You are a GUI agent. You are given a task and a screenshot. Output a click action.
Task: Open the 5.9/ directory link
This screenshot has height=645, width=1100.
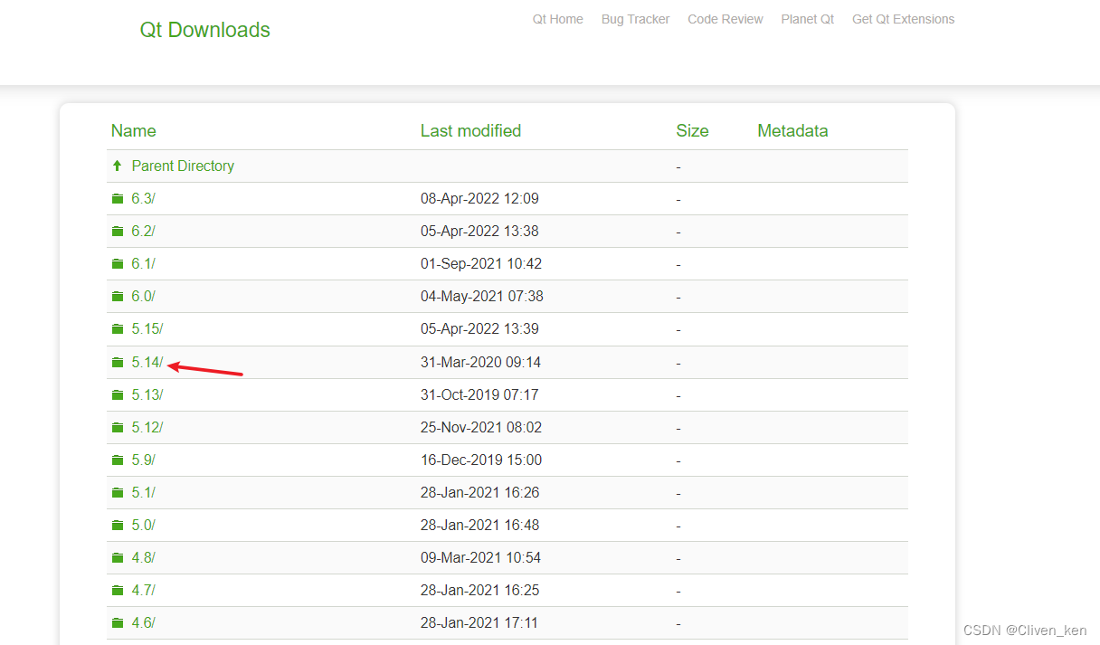[x=144, y=460]
